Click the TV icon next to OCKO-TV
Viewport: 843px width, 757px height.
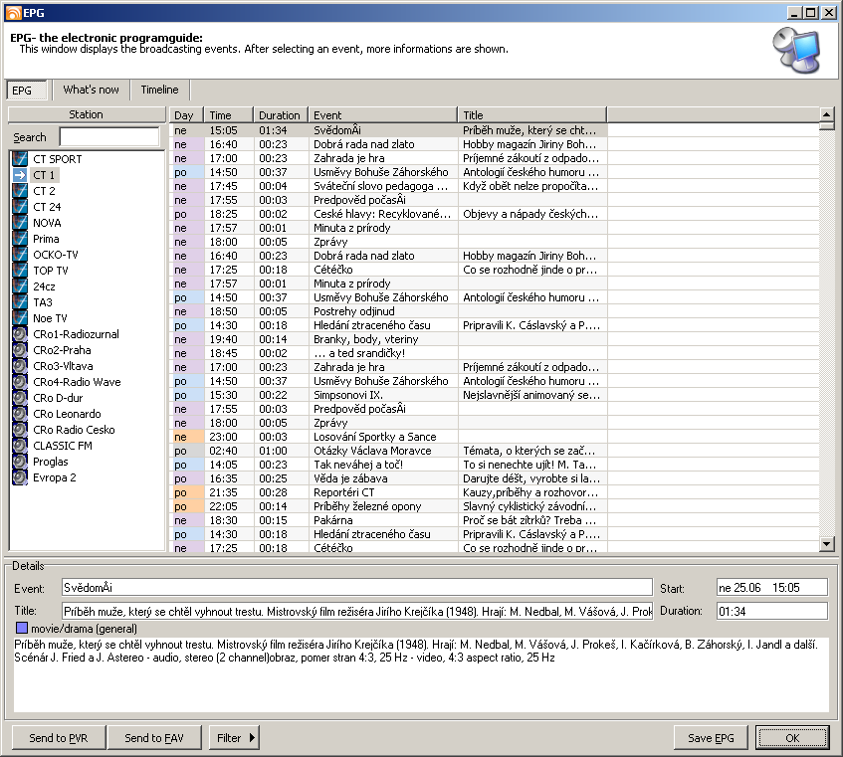[20, 255]
